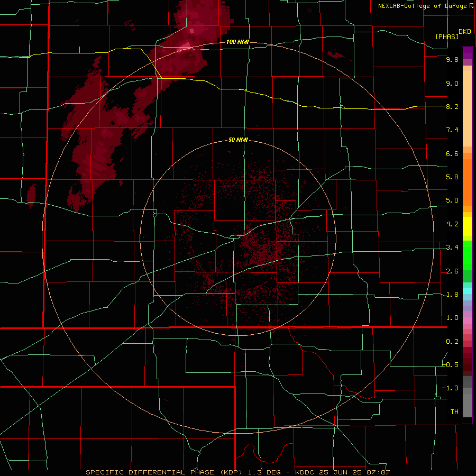The height and width of the screenshot is (476, 476).
Task: Select the 5.0 value on the color scale
Action: click(452, 200)
